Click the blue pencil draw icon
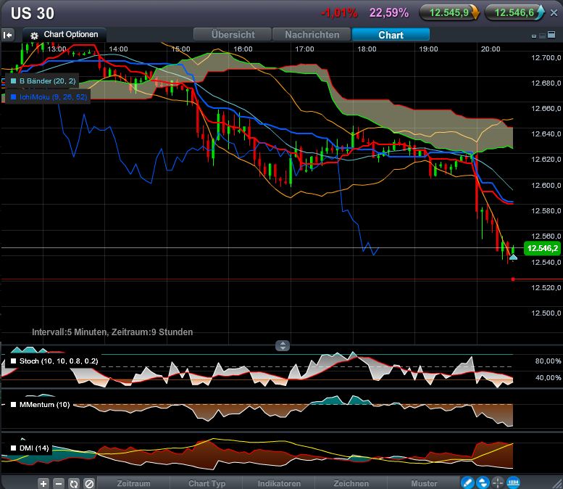The width and height of the screenshot is (563, 489). (x=467, y=482)
